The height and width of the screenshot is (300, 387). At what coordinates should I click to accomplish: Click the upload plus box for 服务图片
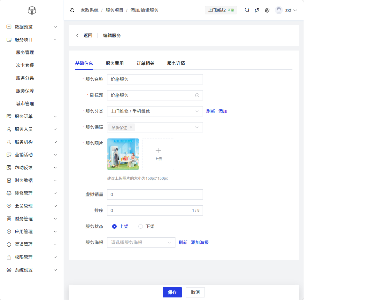[158, 154]
